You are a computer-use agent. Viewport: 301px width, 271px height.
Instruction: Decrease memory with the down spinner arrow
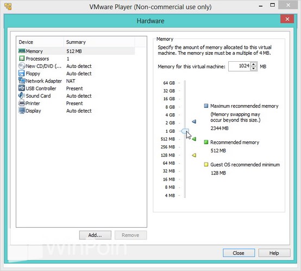point(254,68)
